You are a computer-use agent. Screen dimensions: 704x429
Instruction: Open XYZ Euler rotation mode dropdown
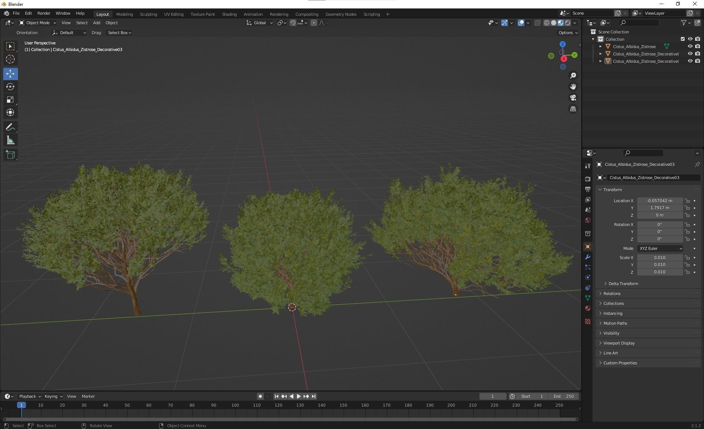(x=660, y=248)
